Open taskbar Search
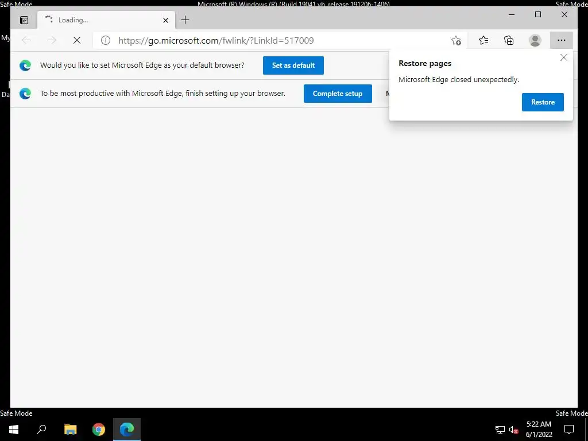The image size is (588, 441). [x=41, y=430]
